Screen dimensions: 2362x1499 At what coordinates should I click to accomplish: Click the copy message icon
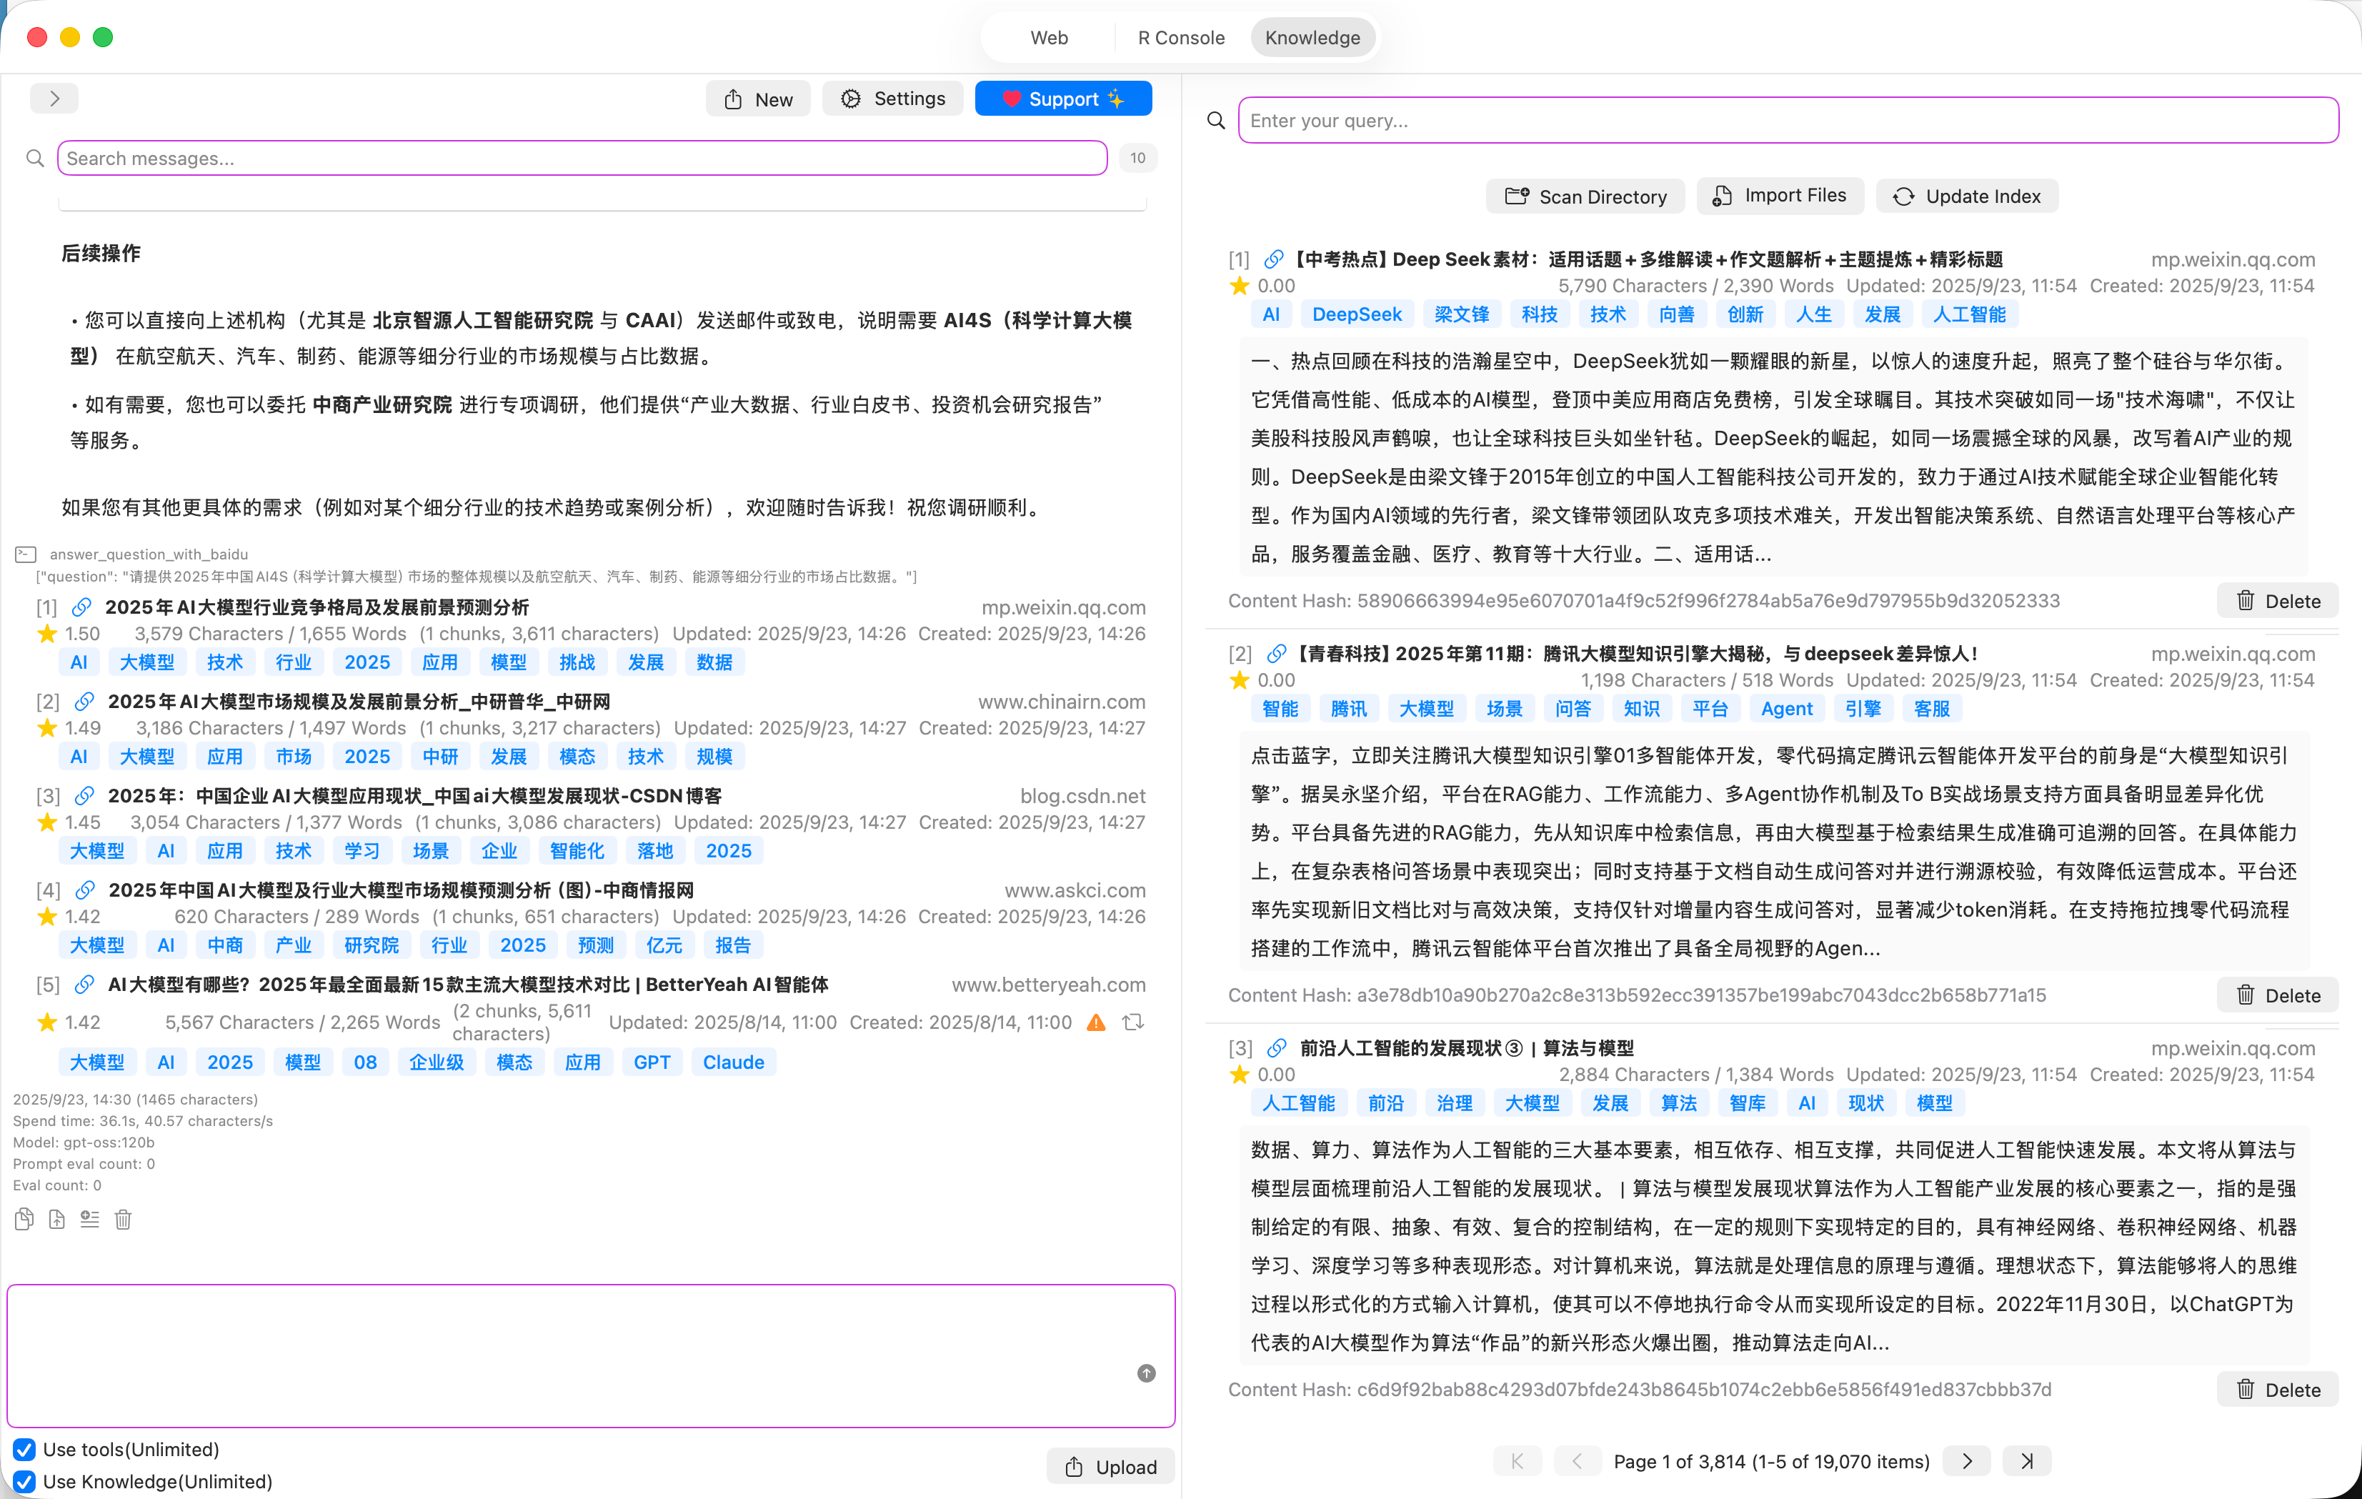pyautogui.click(x=24, y=1220)
